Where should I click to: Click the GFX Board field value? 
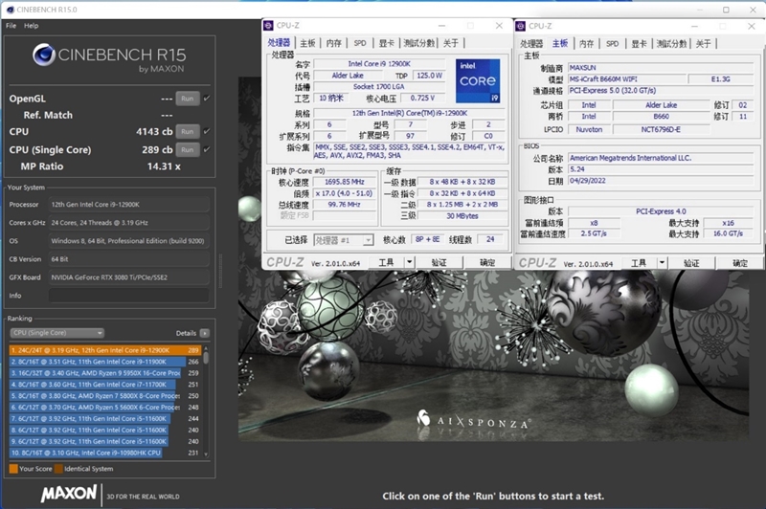click(129, 277)
